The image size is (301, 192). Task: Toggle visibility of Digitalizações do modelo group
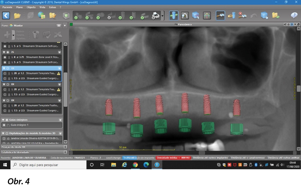[x=7, y=133]
